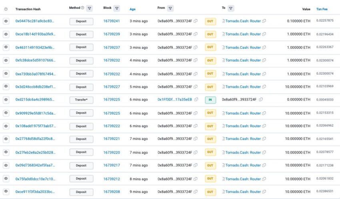Preview transaction 0x909929e5fd817c5da with eye icon
This screenshot has width=340, height=199.
(x=6, y=113)
